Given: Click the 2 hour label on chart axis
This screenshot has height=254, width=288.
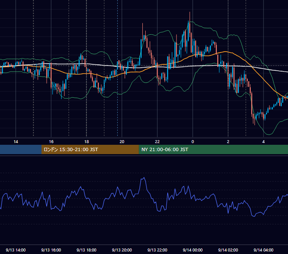Looking at the screenshot, I should coord(228,142).
